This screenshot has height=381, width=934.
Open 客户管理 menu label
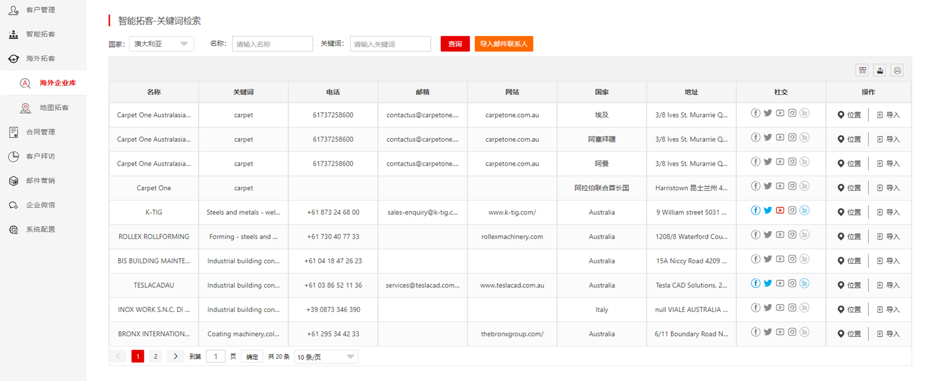pyautogui.click(x=41, y=10)
